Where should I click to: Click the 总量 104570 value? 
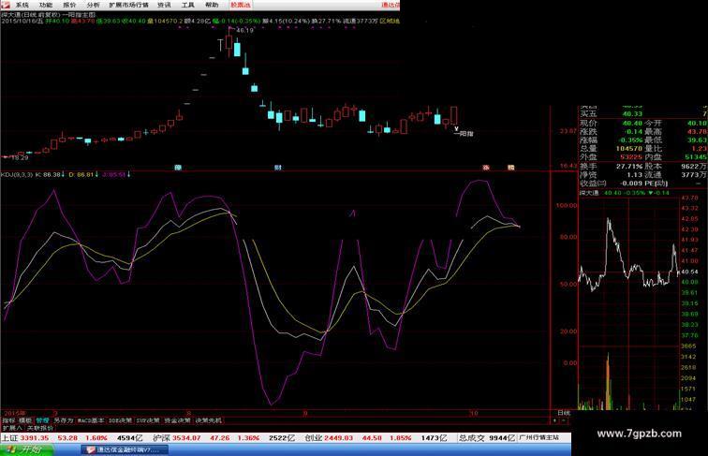click(x=629, y=149)
